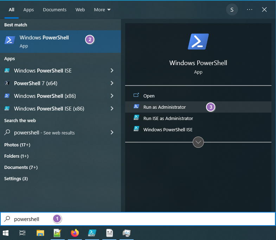Image resolution: width=276 pixels, height=240 pixels.
Task: Expand the PowerShell 7 (x64) result arrow
Action: [x=112, y=83]
